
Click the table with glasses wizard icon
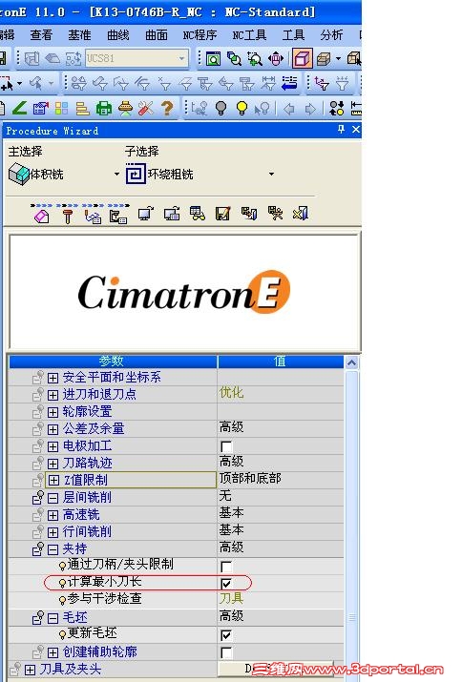coord(198,214)
